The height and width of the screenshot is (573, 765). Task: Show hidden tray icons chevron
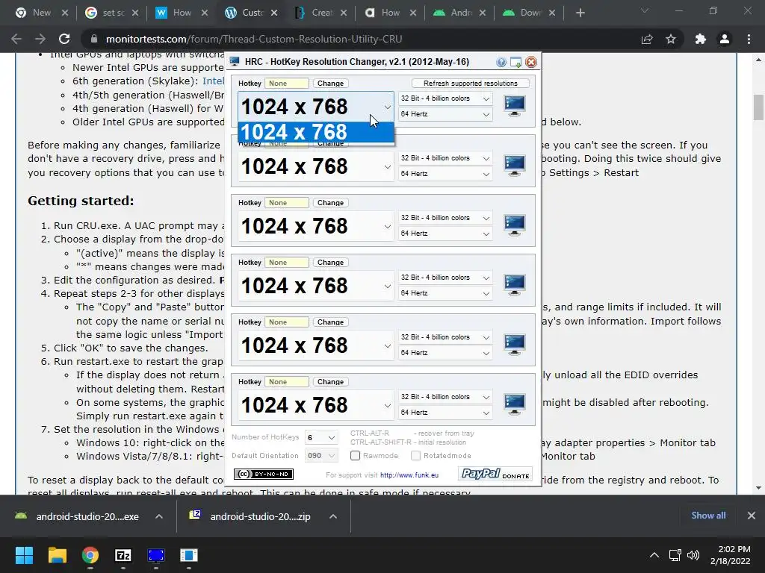tap(654, 555)
